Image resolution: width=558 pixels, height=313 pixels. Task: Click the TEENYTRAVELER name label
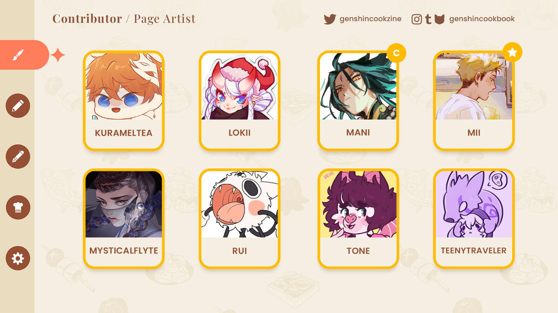(474, 251)
